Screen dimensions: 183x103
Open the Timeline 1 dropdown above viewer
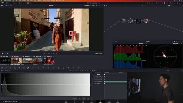52,5
